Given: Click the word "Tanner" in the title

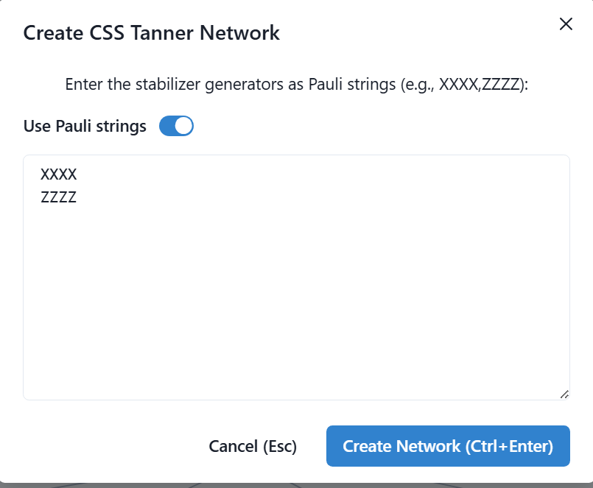Looking at the screenshot, I should [162, 33].
